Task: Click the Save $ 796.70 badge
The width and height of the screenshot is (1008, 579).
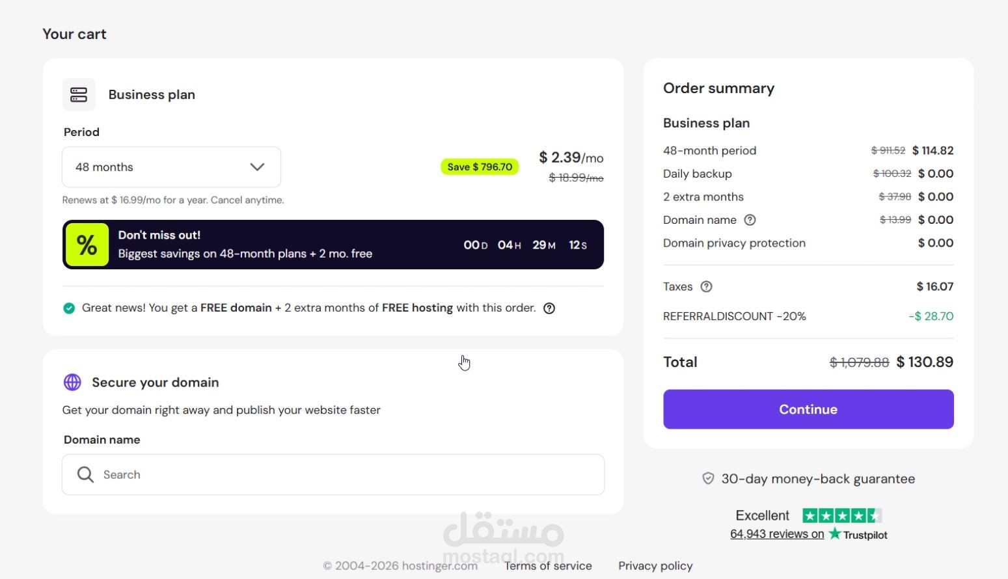Action: [480, 167]
